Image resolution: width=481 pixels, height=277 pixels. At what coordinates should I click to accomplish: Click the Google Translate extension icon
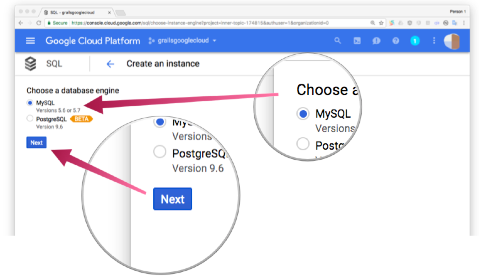[454, 23]
